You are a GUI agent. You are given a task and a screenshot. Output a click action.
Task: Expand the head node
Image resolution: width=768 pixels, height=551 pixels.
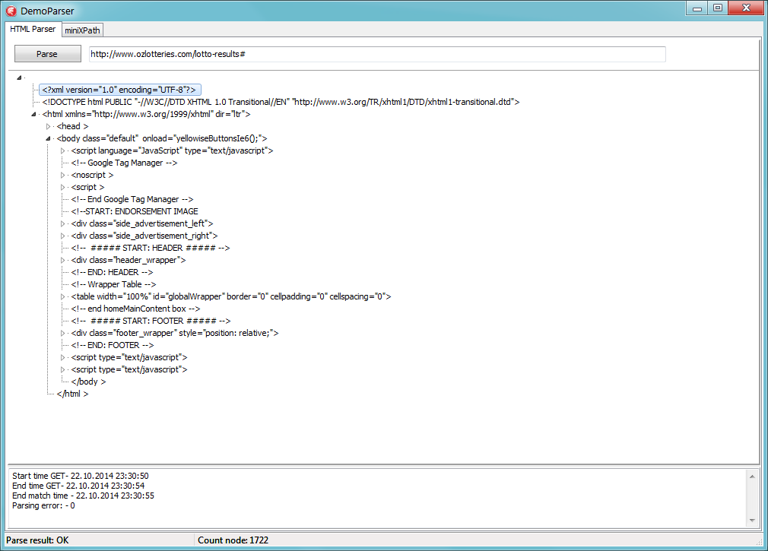[48, 126]
